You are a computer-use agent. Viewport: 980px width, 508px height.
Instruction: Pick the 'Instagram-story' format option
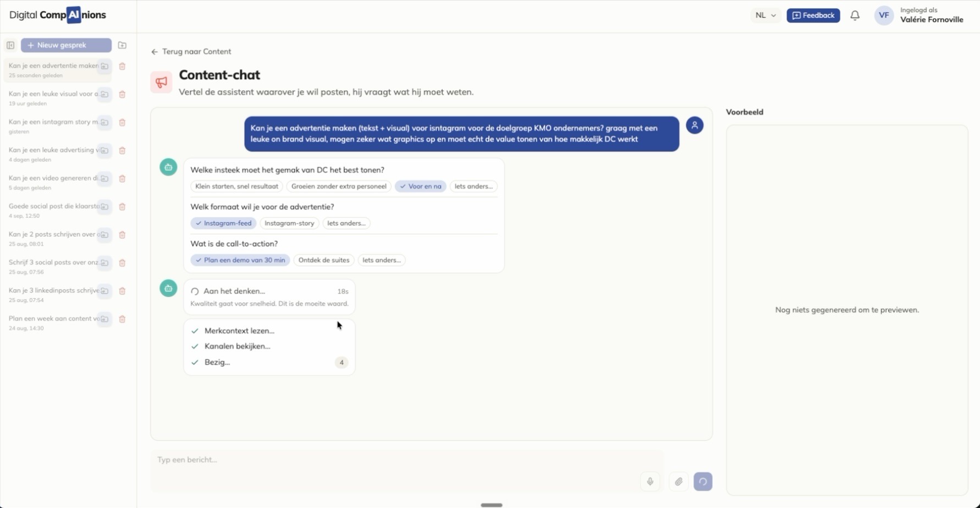tap(289, 223)
